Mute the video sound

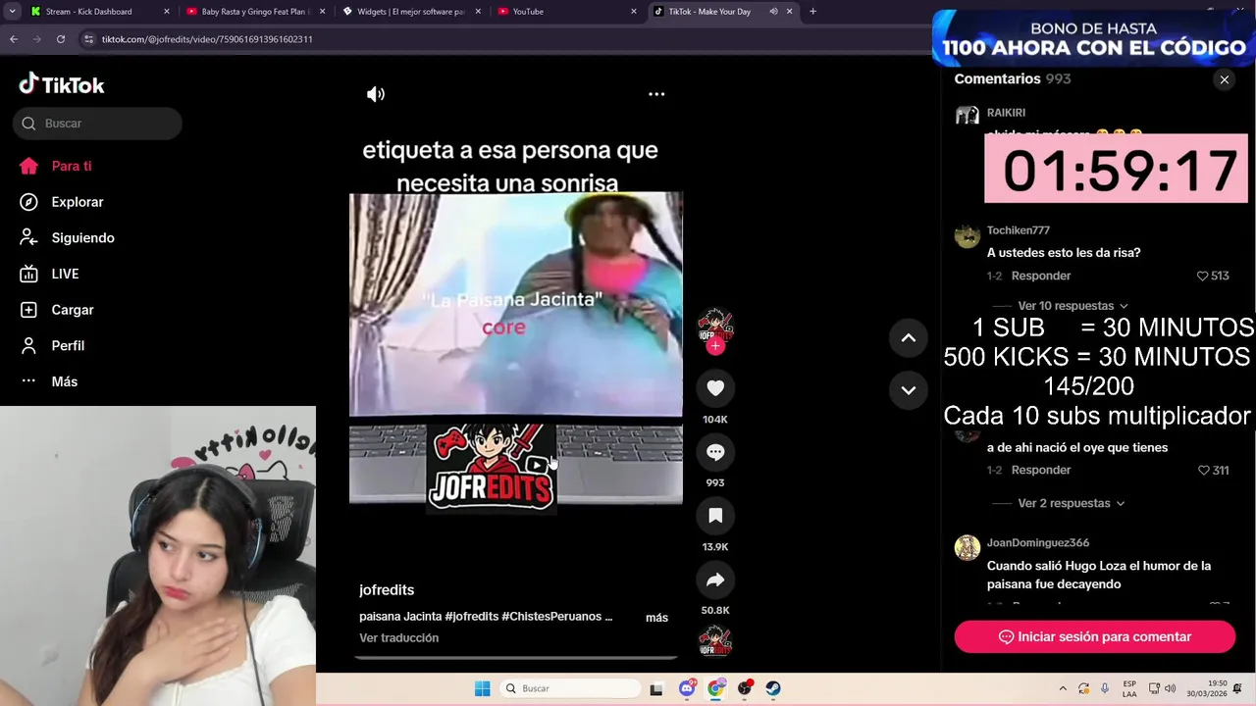click(376, 94)
